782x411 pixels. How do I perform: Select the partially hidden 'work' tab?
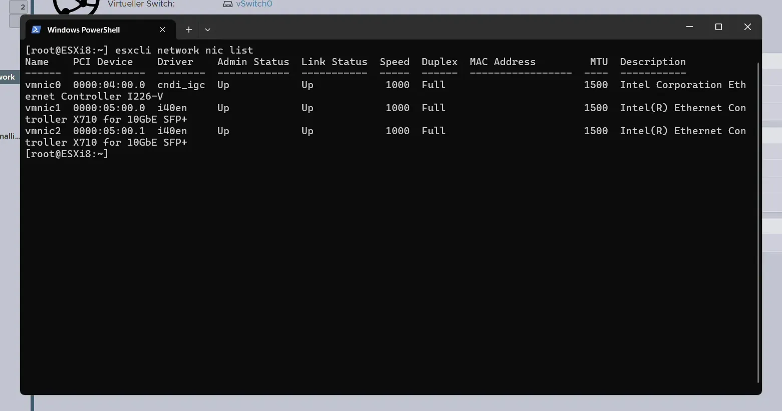coord(8,77)
